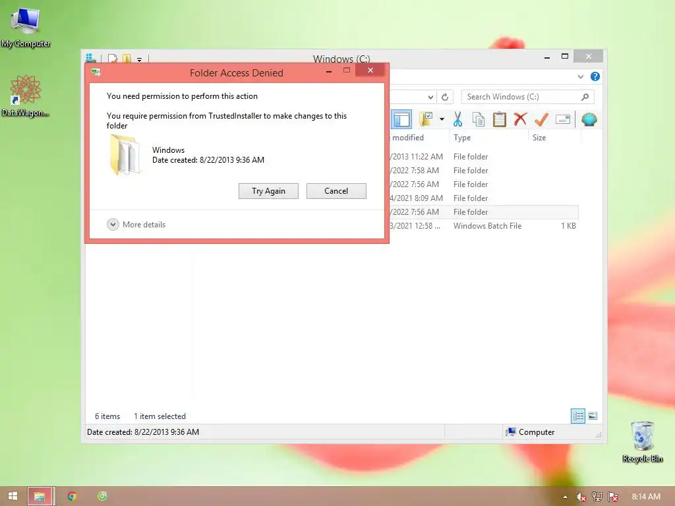Click the network tray icon
The height and width of the screenshot is (506, 675).
(x=597, y=497)
